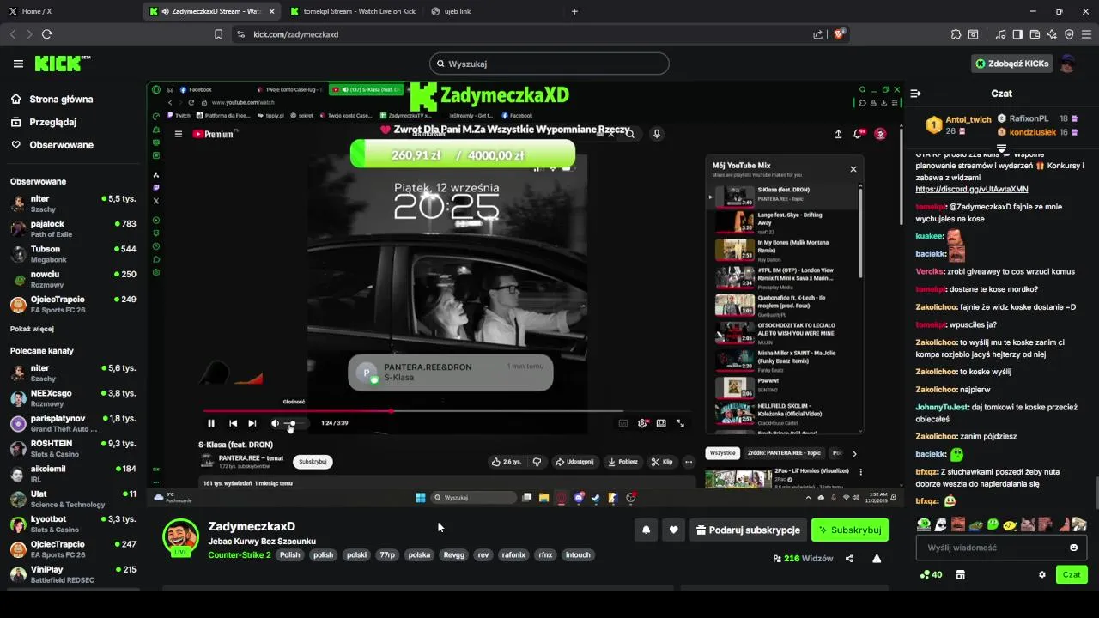Open the site information icon in the address bar
1099x618 pixels.
(240, 34)
